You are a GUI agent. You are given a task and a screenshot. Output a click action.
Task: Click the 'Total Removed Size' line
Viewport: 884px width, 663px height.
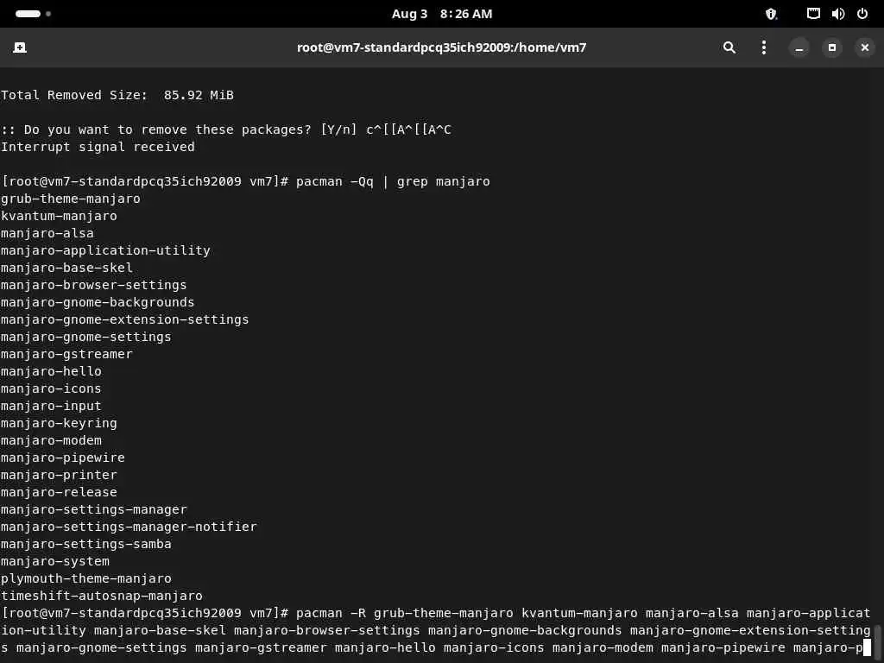[x=117, y=95]
